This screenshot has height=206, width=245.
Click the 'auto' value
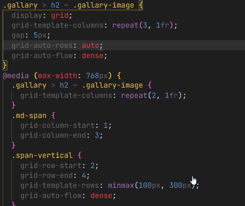coord(90,46)
